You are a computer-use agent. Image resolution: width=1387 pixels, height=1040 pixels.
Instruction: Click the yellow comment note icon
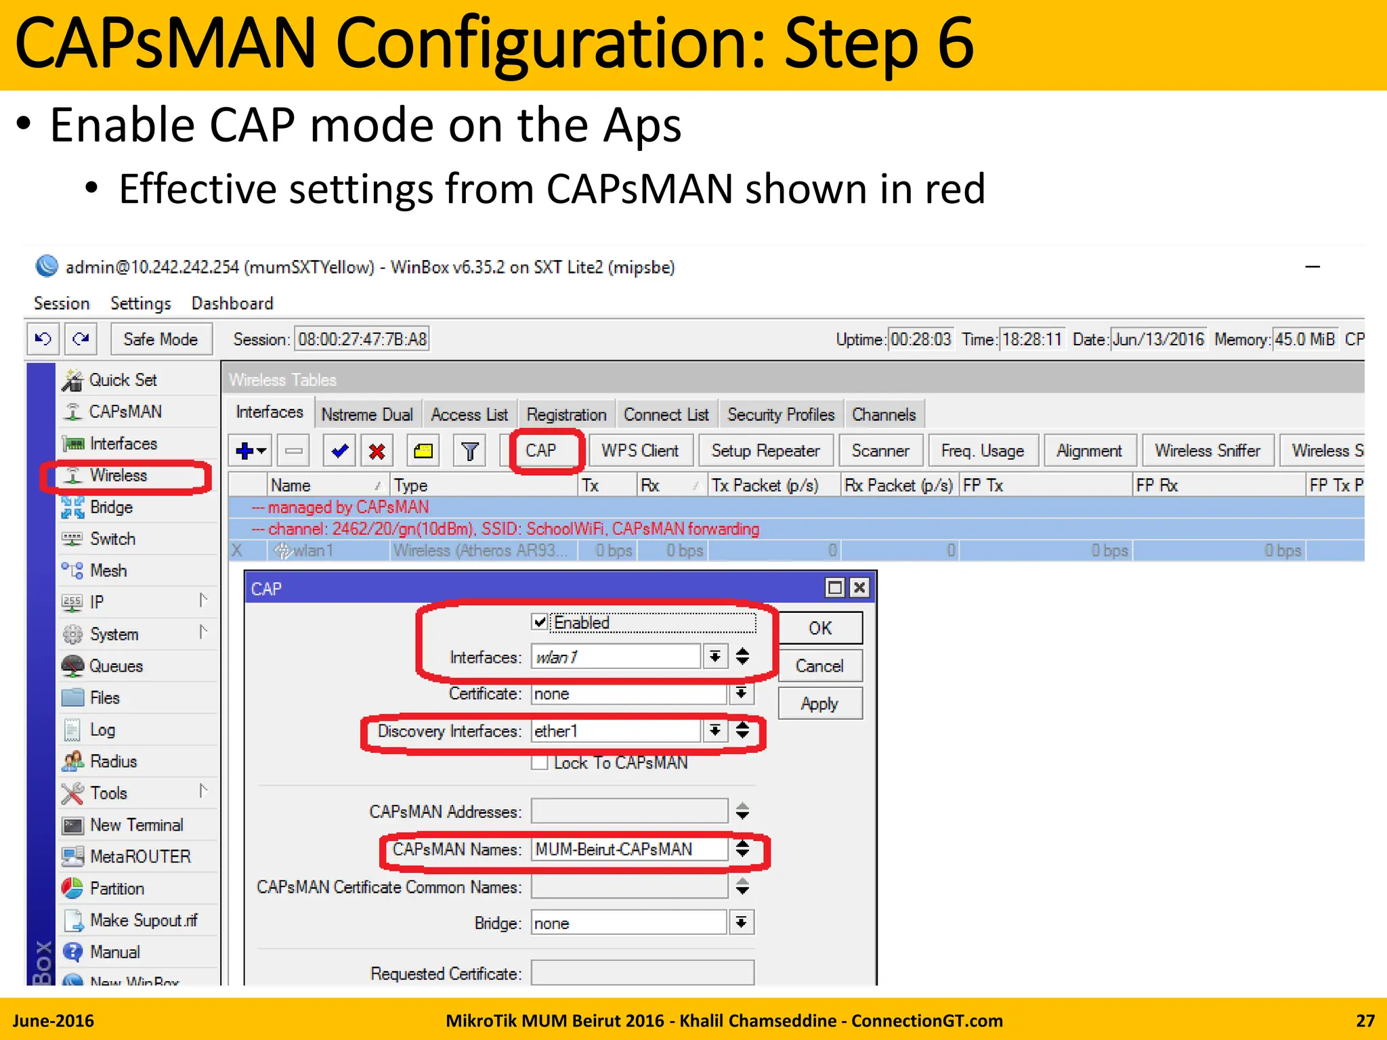pos(423,451)
